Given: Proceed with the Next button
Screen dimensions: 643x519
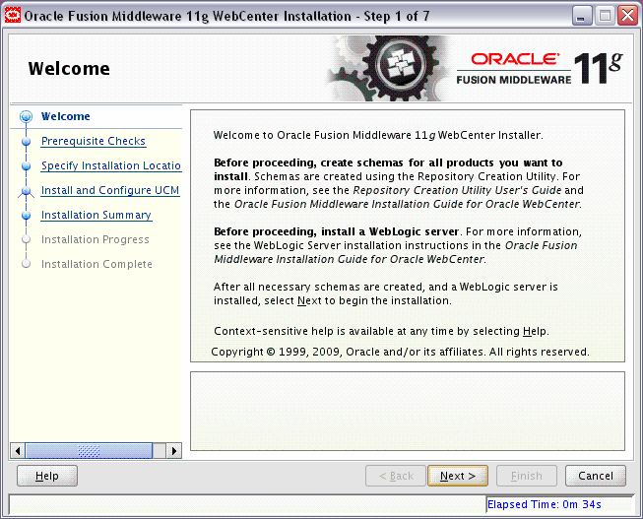Looking at the screenshot, I should (458, 476).
